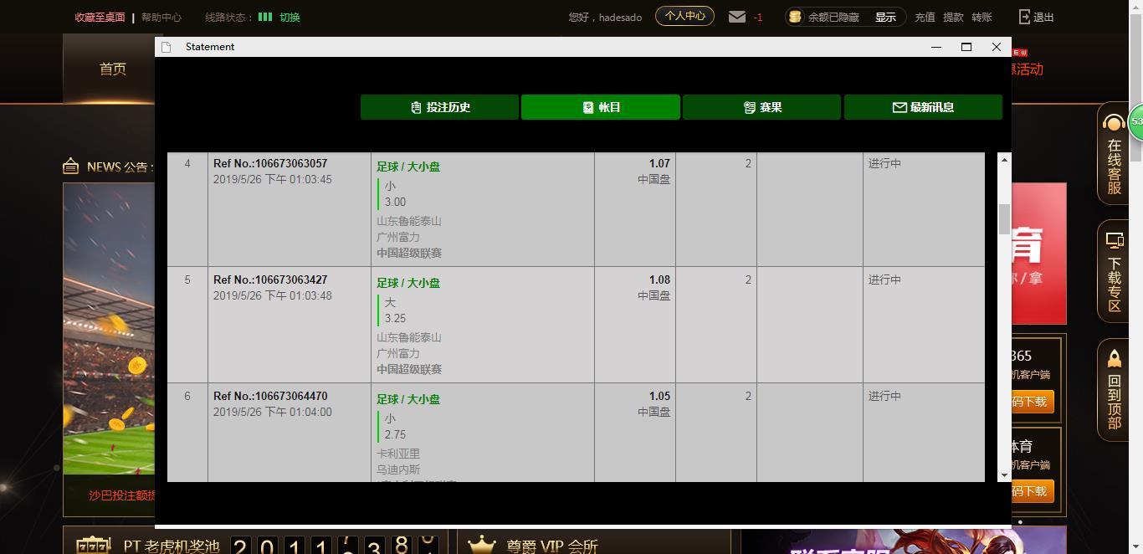Click 足球 / 大小盘 in row 6

[x=408, y=399]
